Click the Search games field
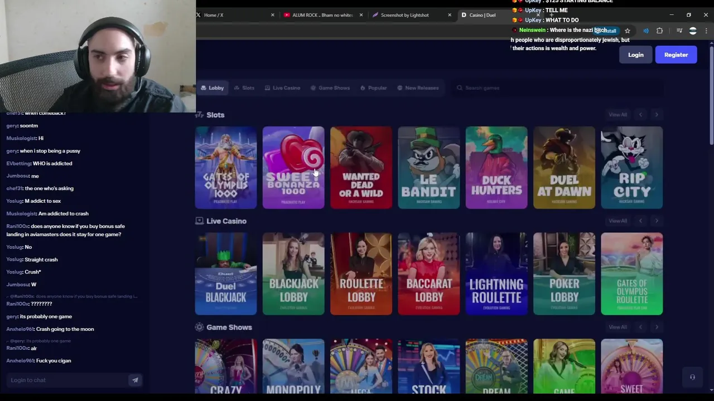The height and width of the screenshot is (401, 714). [558, 88]
